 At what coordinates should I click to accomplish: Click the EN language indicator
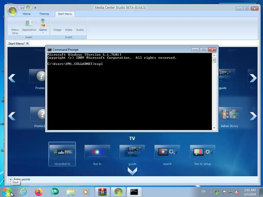(x=203, y=191)
